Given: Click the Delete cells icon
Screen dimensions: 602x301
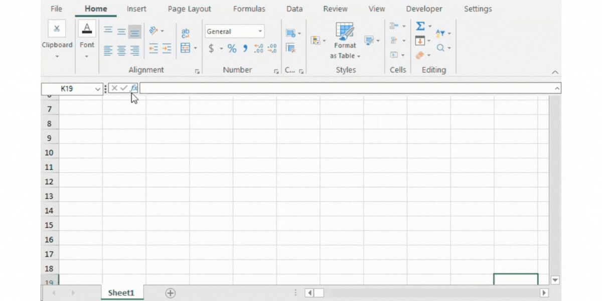Looking at the screenshot, I should [x=394, y=40].
